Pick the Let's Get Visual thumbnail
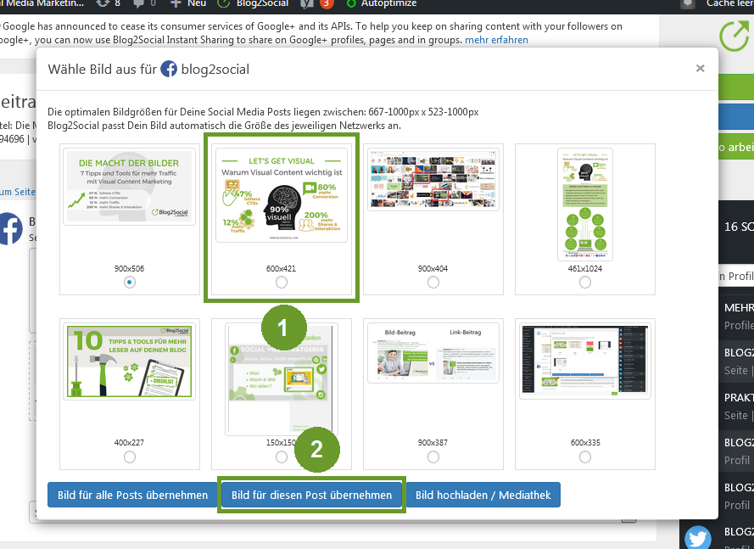This screenshot has height=549, width=754. click(x=282, y=195)
